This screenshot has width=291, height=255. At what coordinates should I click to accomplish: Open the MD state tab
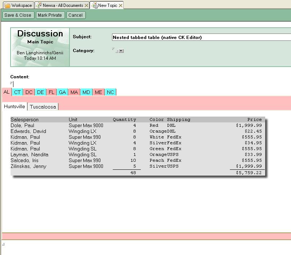[86, 93]
